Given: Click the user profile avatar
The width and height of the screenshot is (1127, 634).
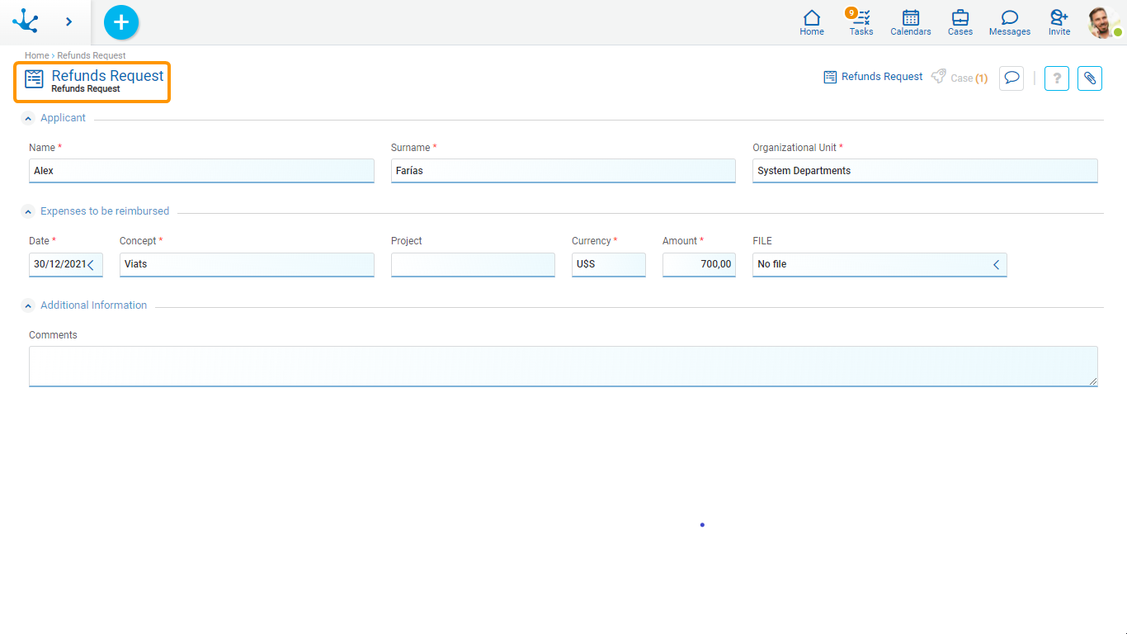Looking at the screenshot, I should point(1103,22).
